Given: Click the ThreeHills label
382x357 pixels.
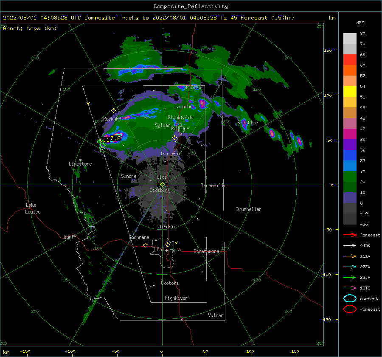Looking at the screenshot, I should point(213,186).
